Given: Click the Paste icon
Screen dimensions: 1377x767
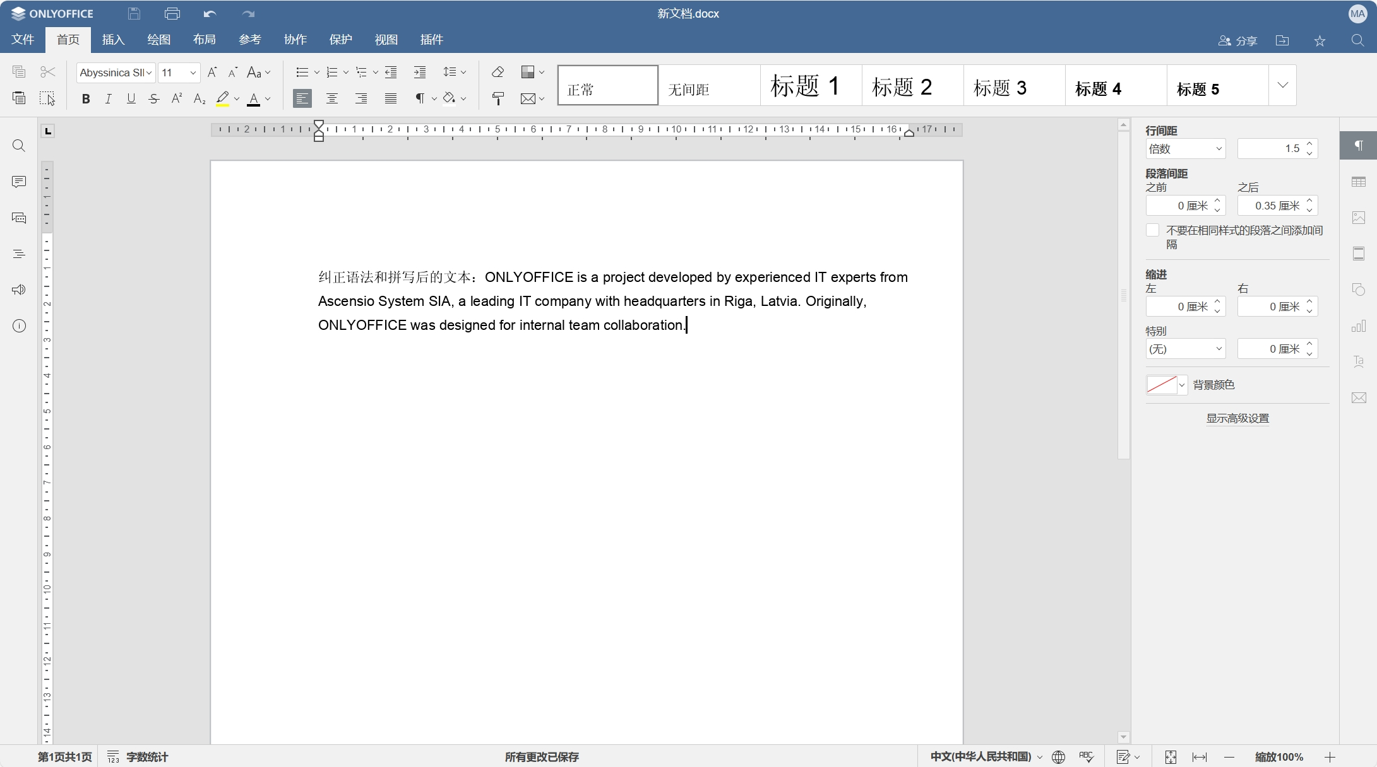Looking at the screenshot, I should point(19,98).
